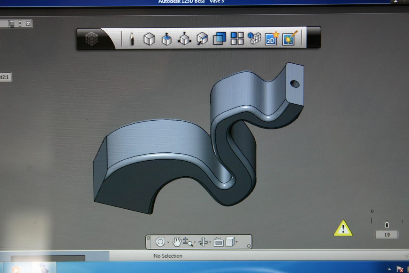Open the Primitives box tool
This screenshot has height=273, width=409.
click(149, 39)
